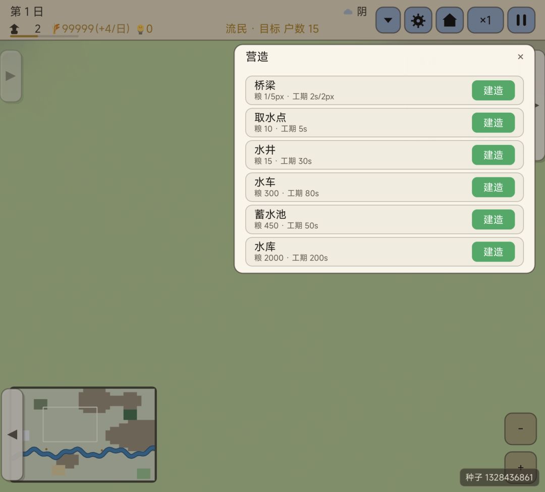The image size is (545, 492).
Task: Build the 取水点 water point
Action: 493,123
